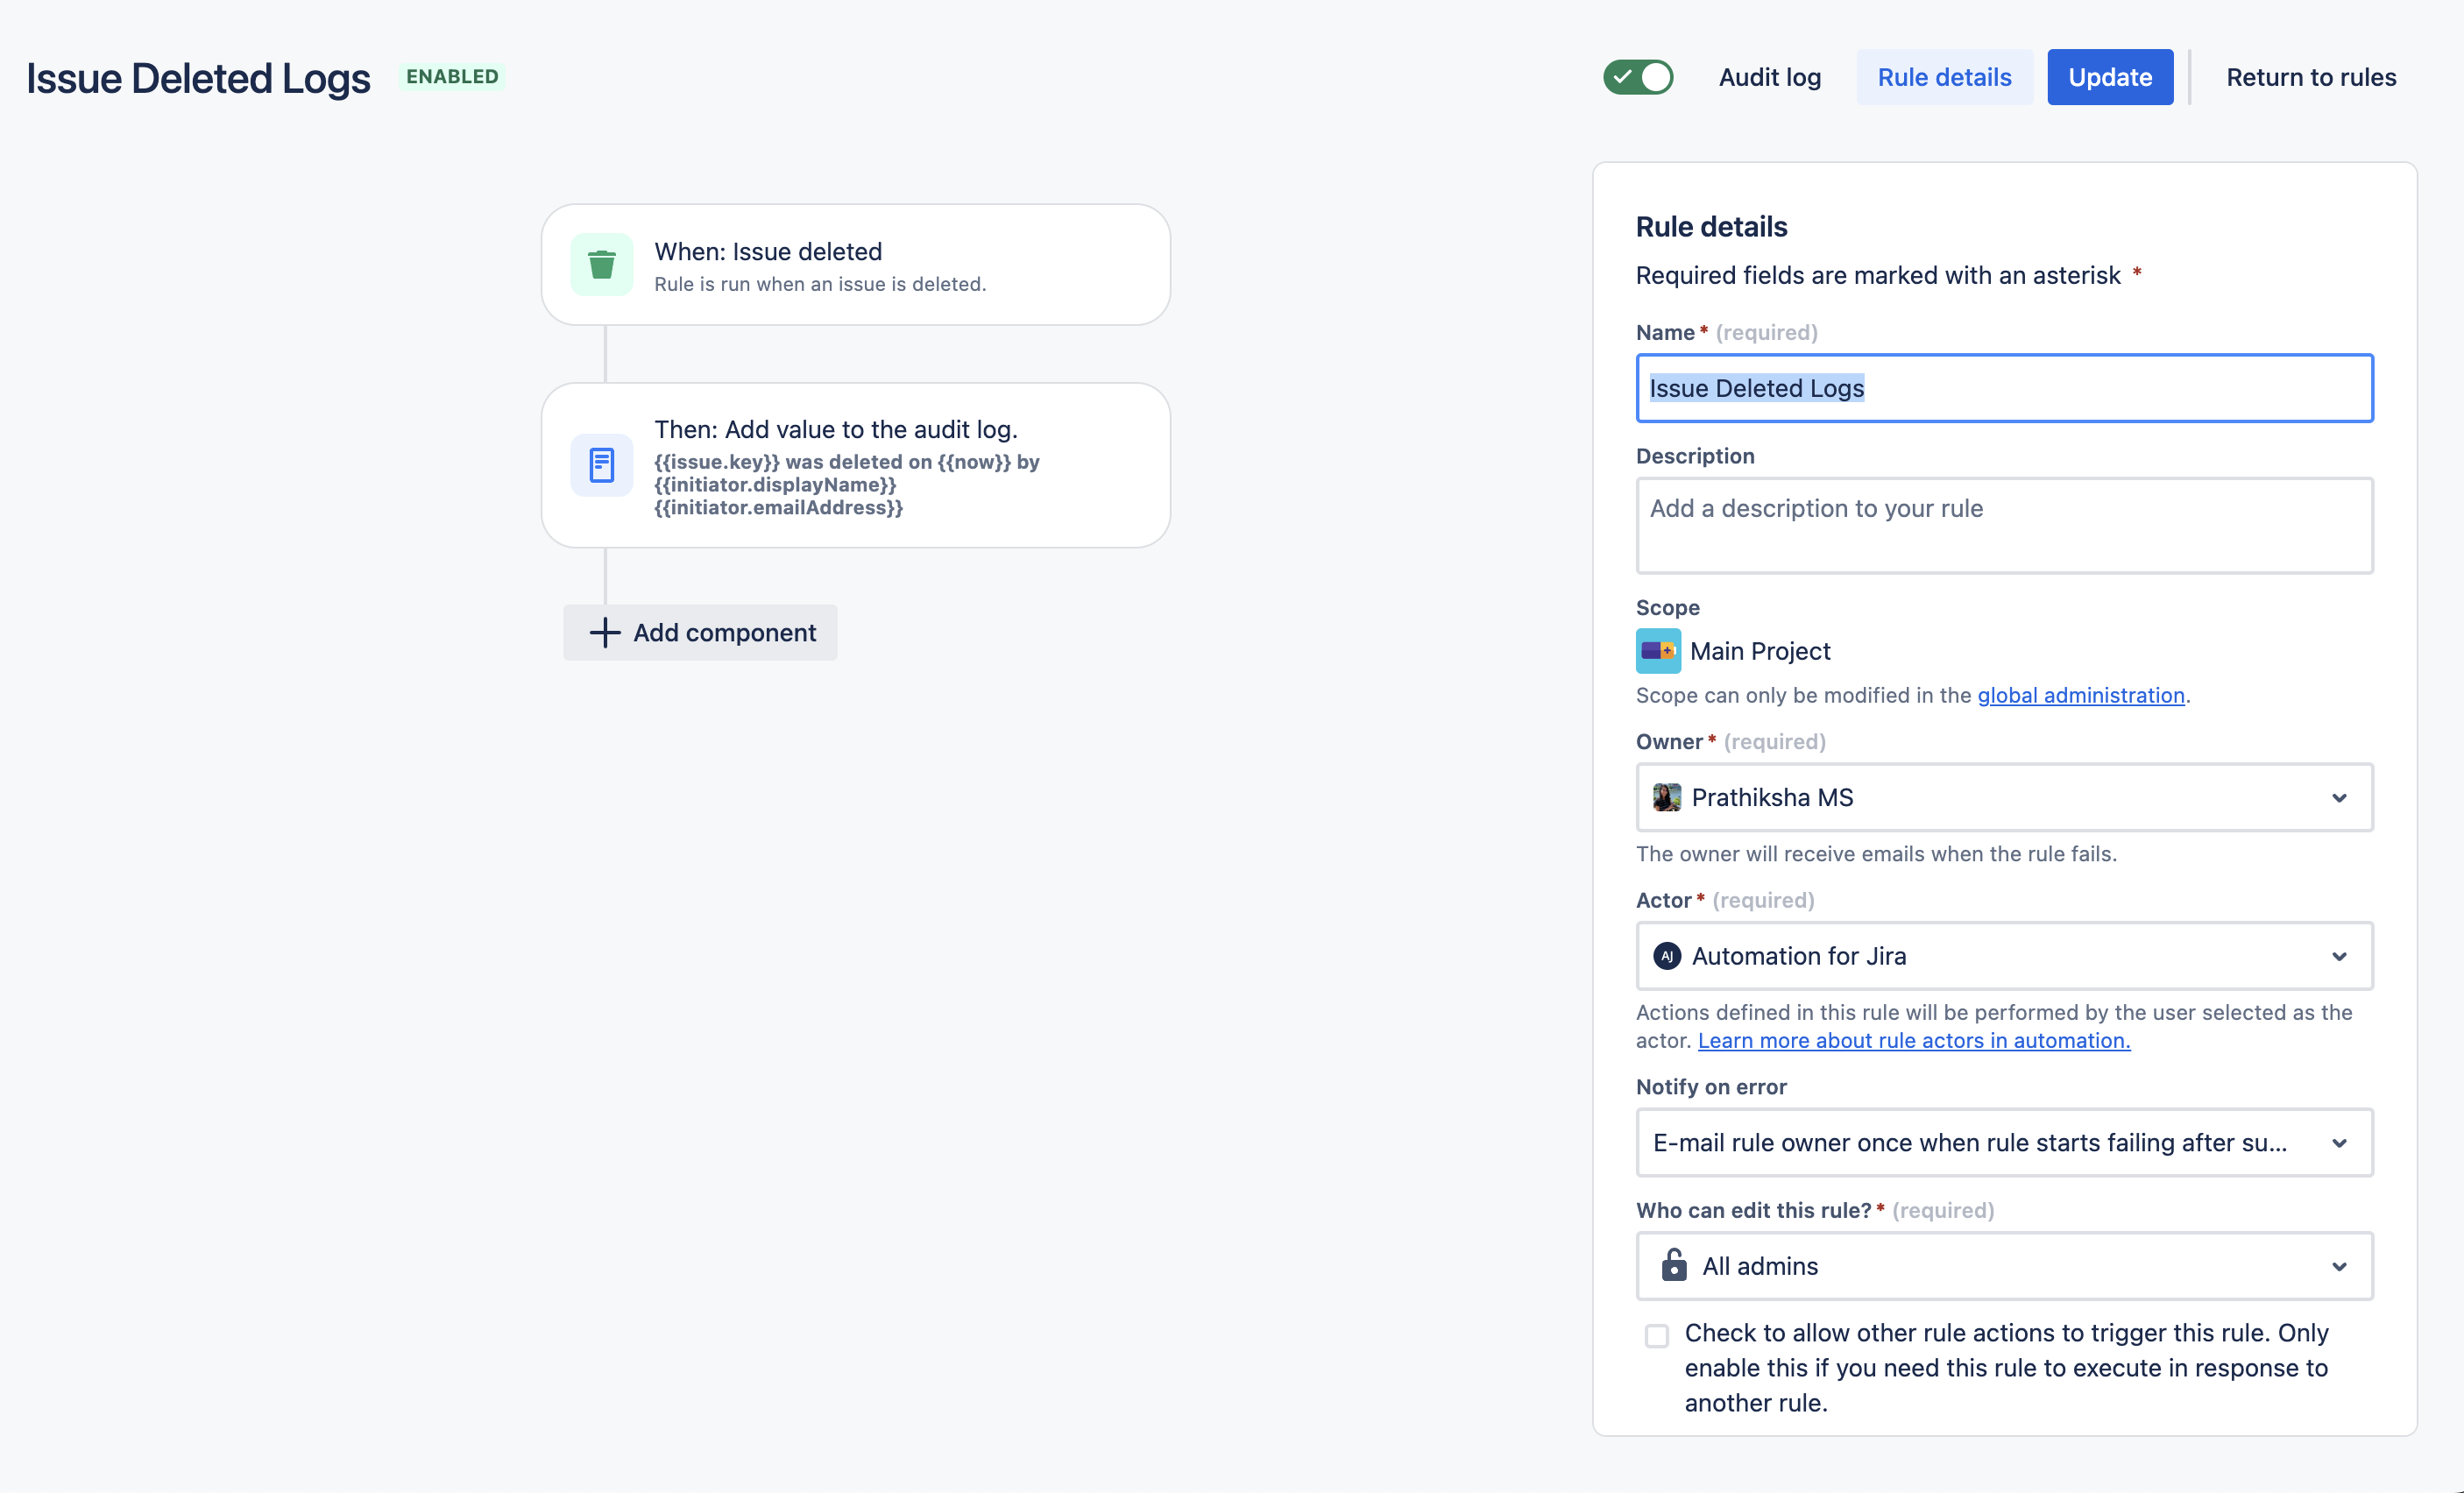Switch to Rule details tab
The height and width of the screenshot is (1493, 2464).
click(x=1943, y=77)
